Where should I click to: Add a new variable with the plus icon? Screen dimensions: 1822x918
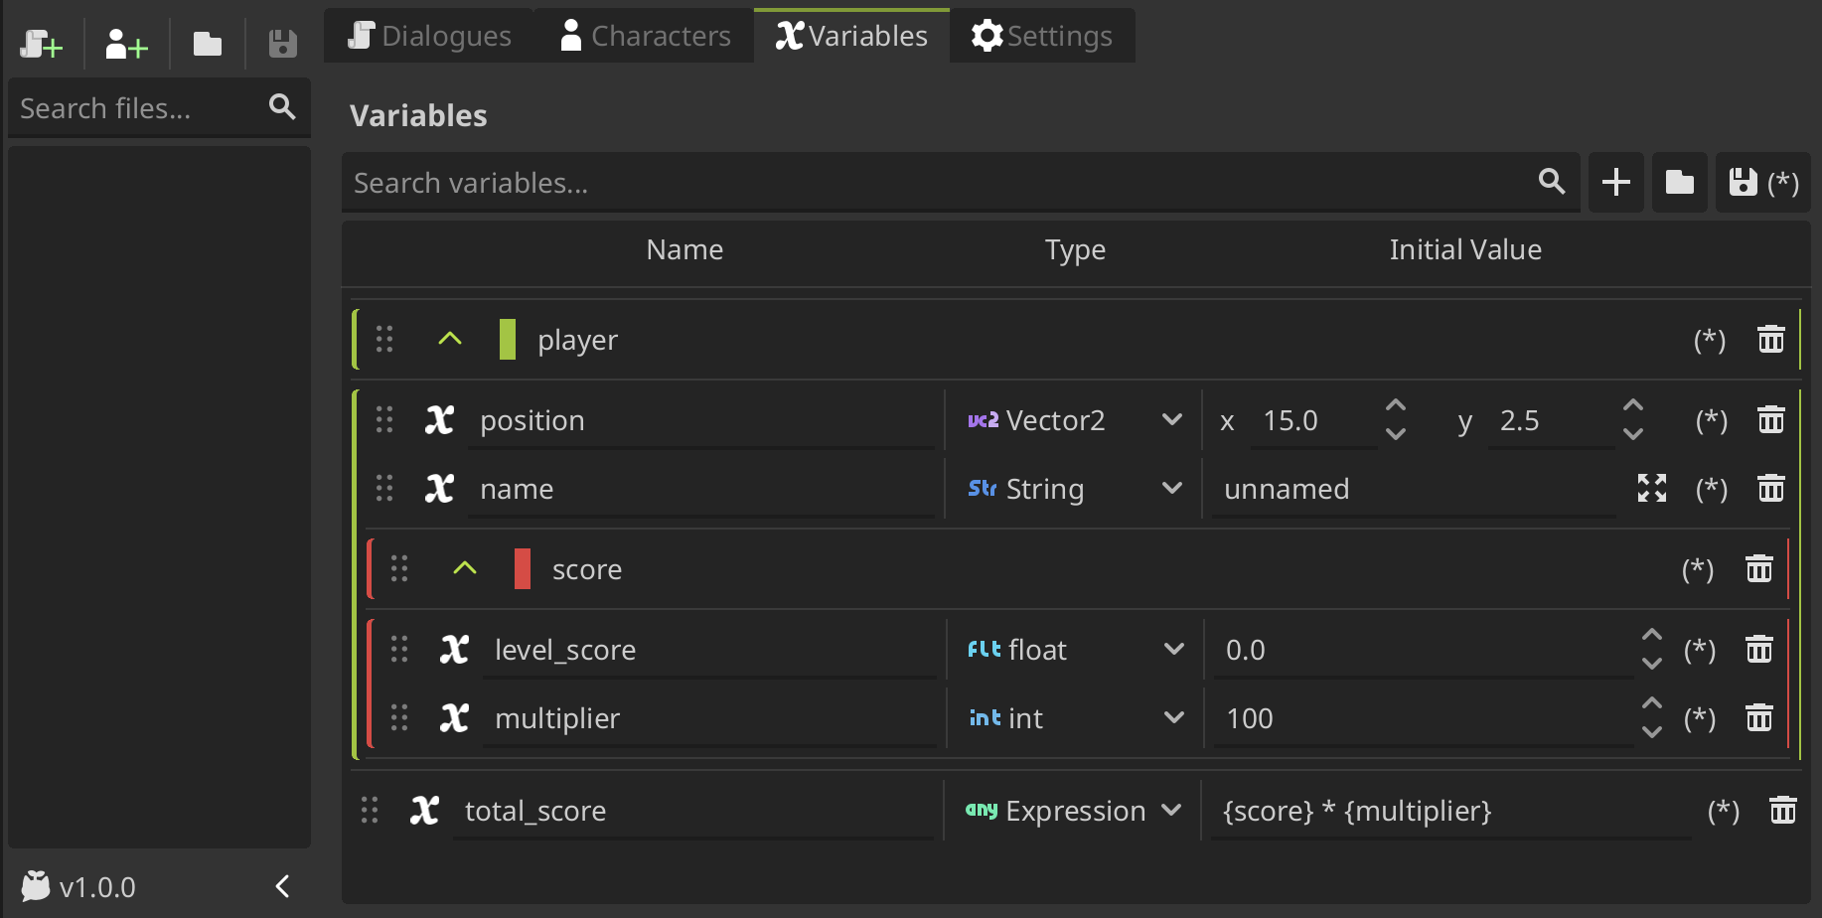(x=1615, y=183)
